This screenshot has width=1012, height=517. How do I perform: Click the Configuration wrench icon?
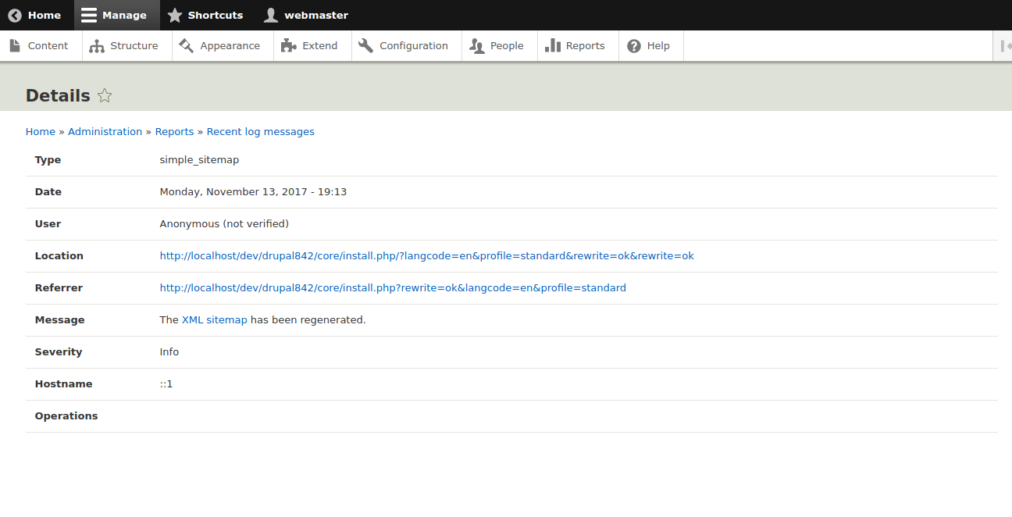pos(365,45)
